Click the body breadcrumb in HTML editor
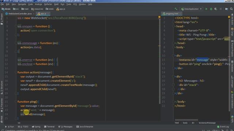The width and height of the screenshot is (234, 131). tap(185, 123)
